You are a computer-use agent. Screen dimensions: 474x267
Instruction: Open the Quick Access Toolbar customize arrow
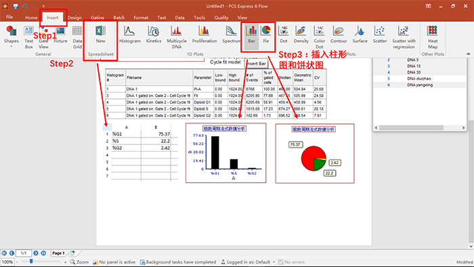point(43,6)
